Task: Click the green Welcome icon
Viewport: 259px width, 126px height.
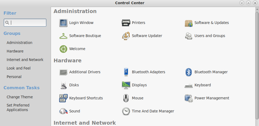Action: coord(63,49)
